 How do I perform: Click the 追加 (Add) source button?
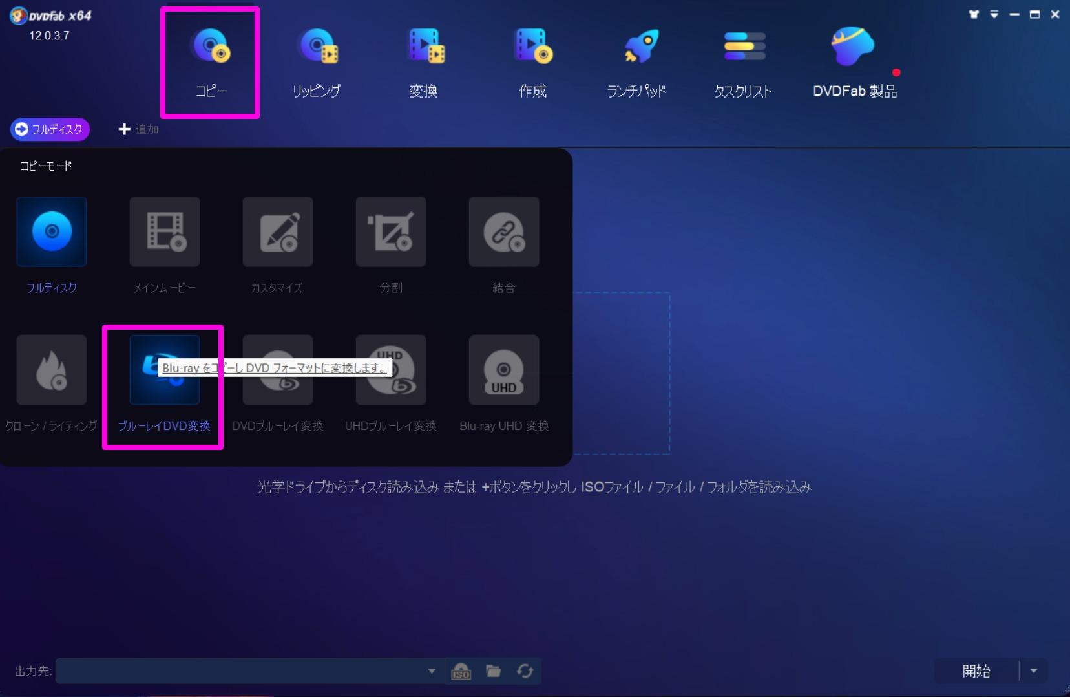[138, 129]
